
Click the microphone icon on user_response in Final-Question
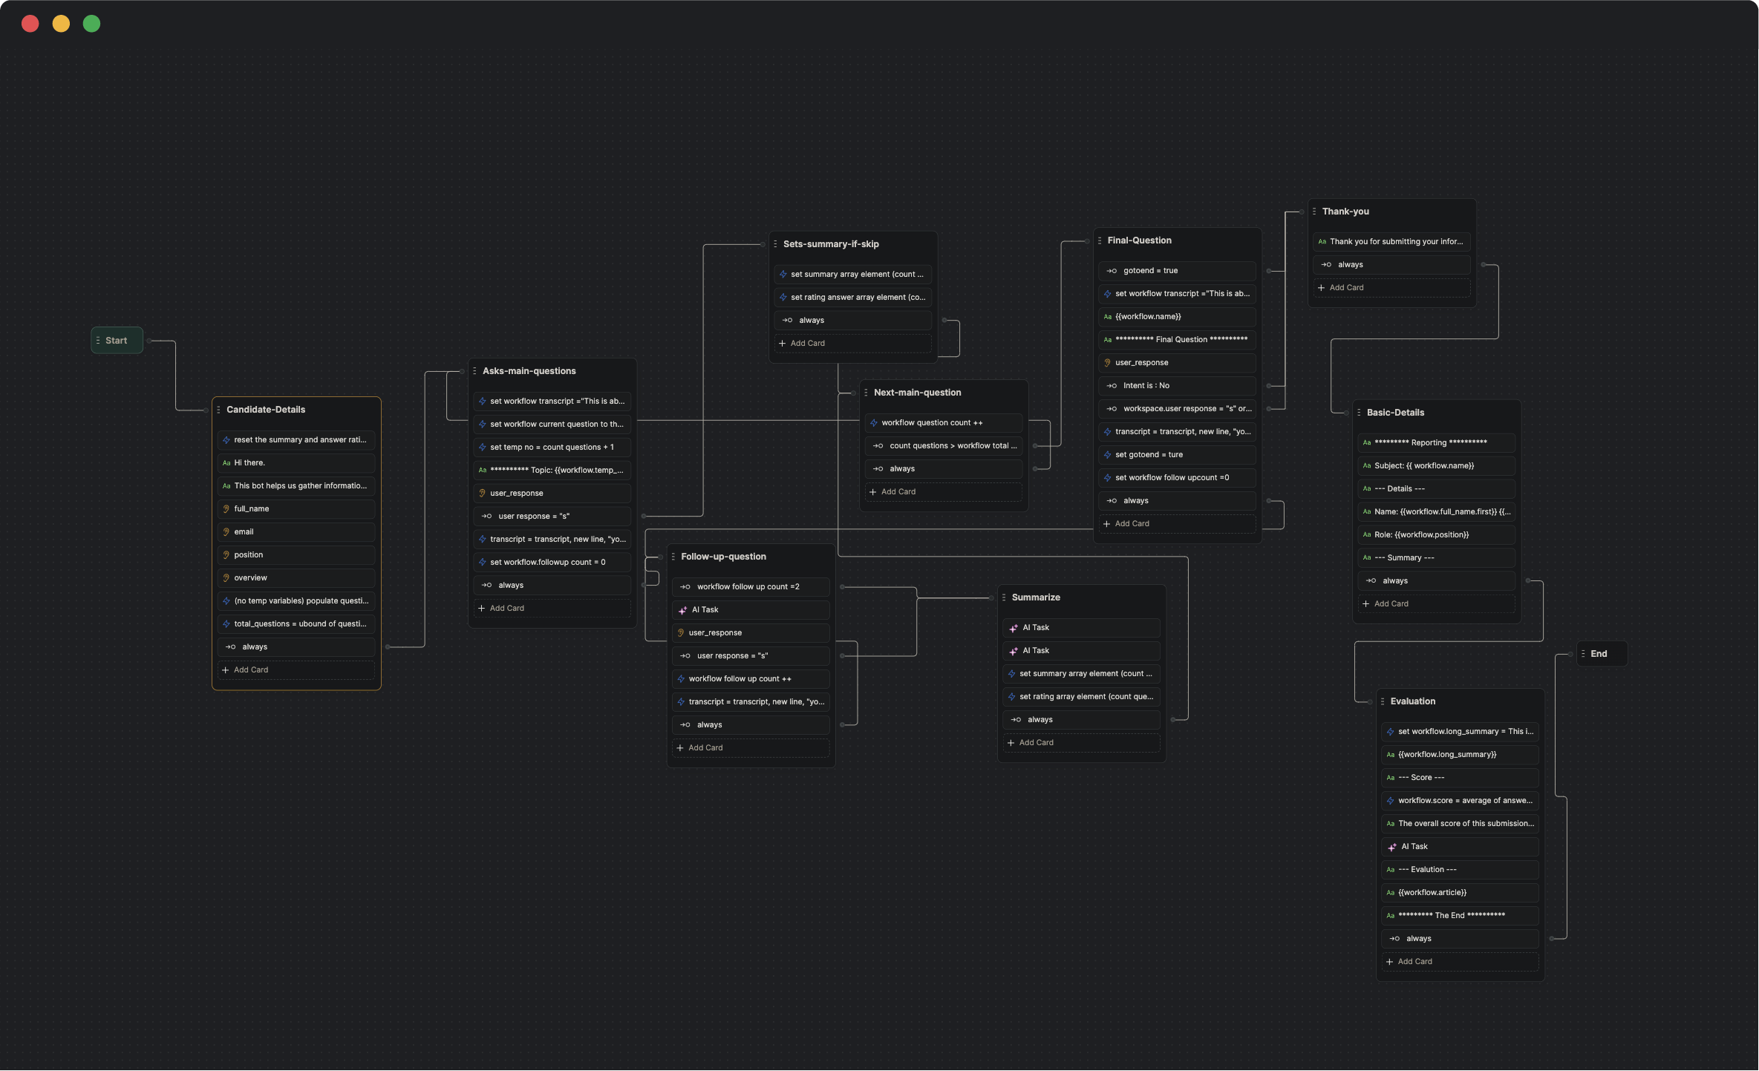[1108, 362]
